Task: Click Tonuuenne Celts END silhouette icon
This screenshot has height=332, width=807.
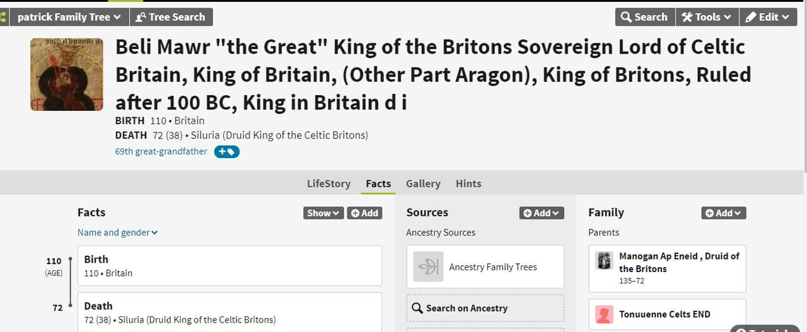Action: (604, 314)
